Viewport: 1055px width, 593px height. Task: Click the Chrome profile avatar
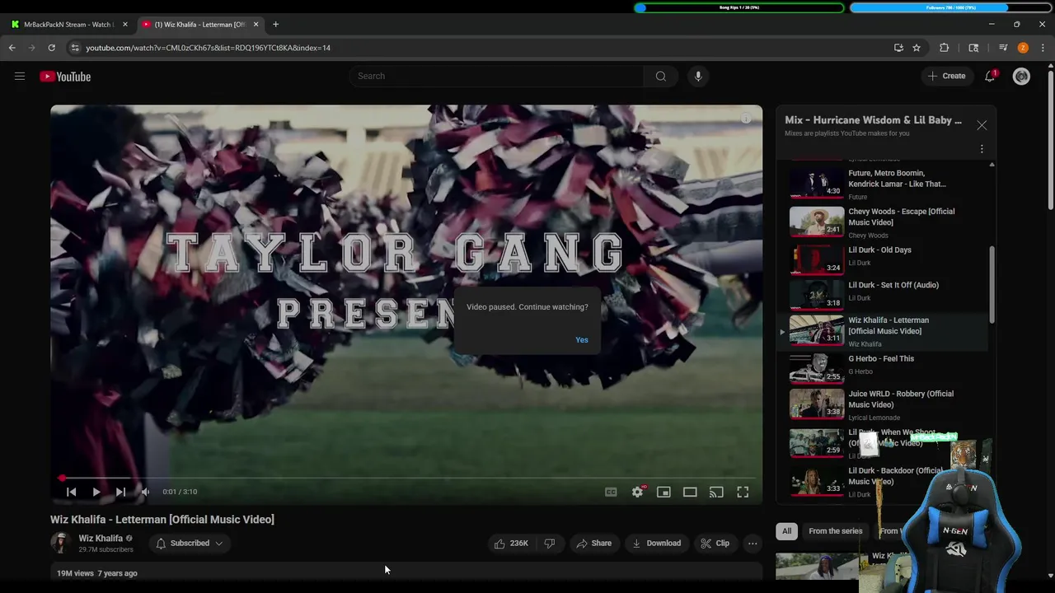[1023, 48]
